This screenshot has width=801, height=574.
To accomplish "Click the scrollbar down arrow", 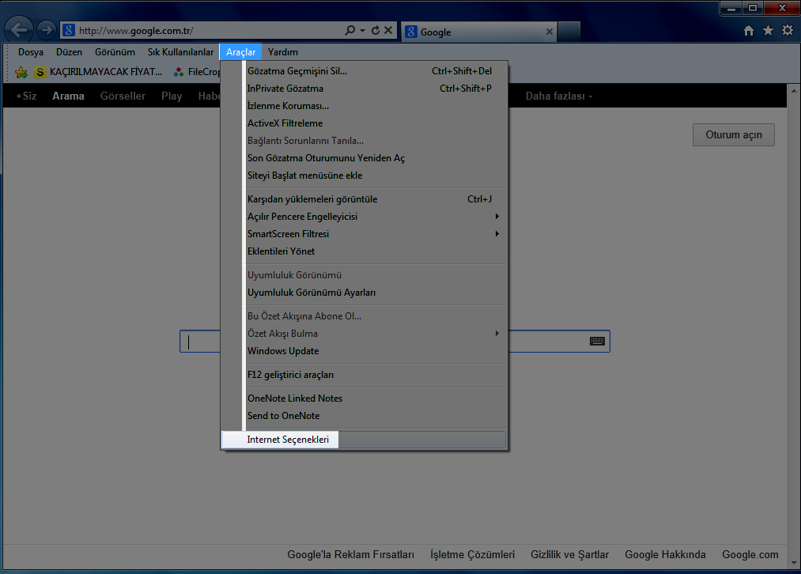I will [794, 563].
